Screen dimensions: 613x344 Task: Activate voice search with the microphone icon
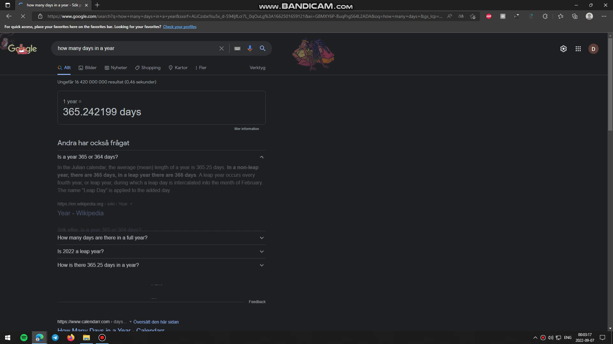coord(250,48)
